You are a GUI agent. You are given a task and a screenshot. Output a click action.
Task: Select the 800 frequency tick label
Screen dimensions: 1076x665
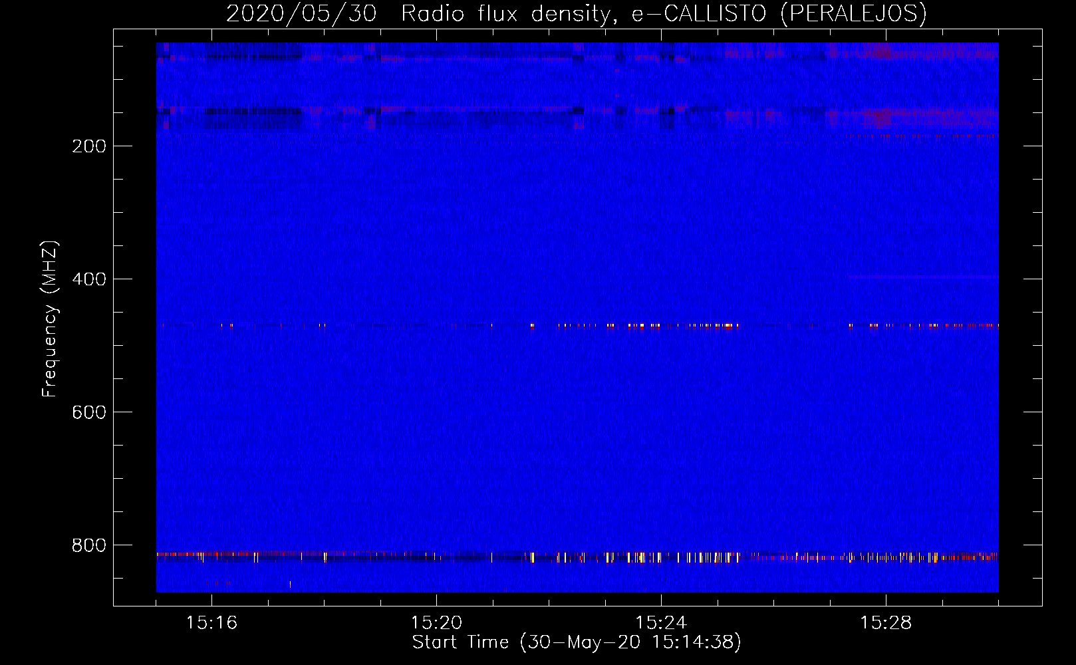89,545
